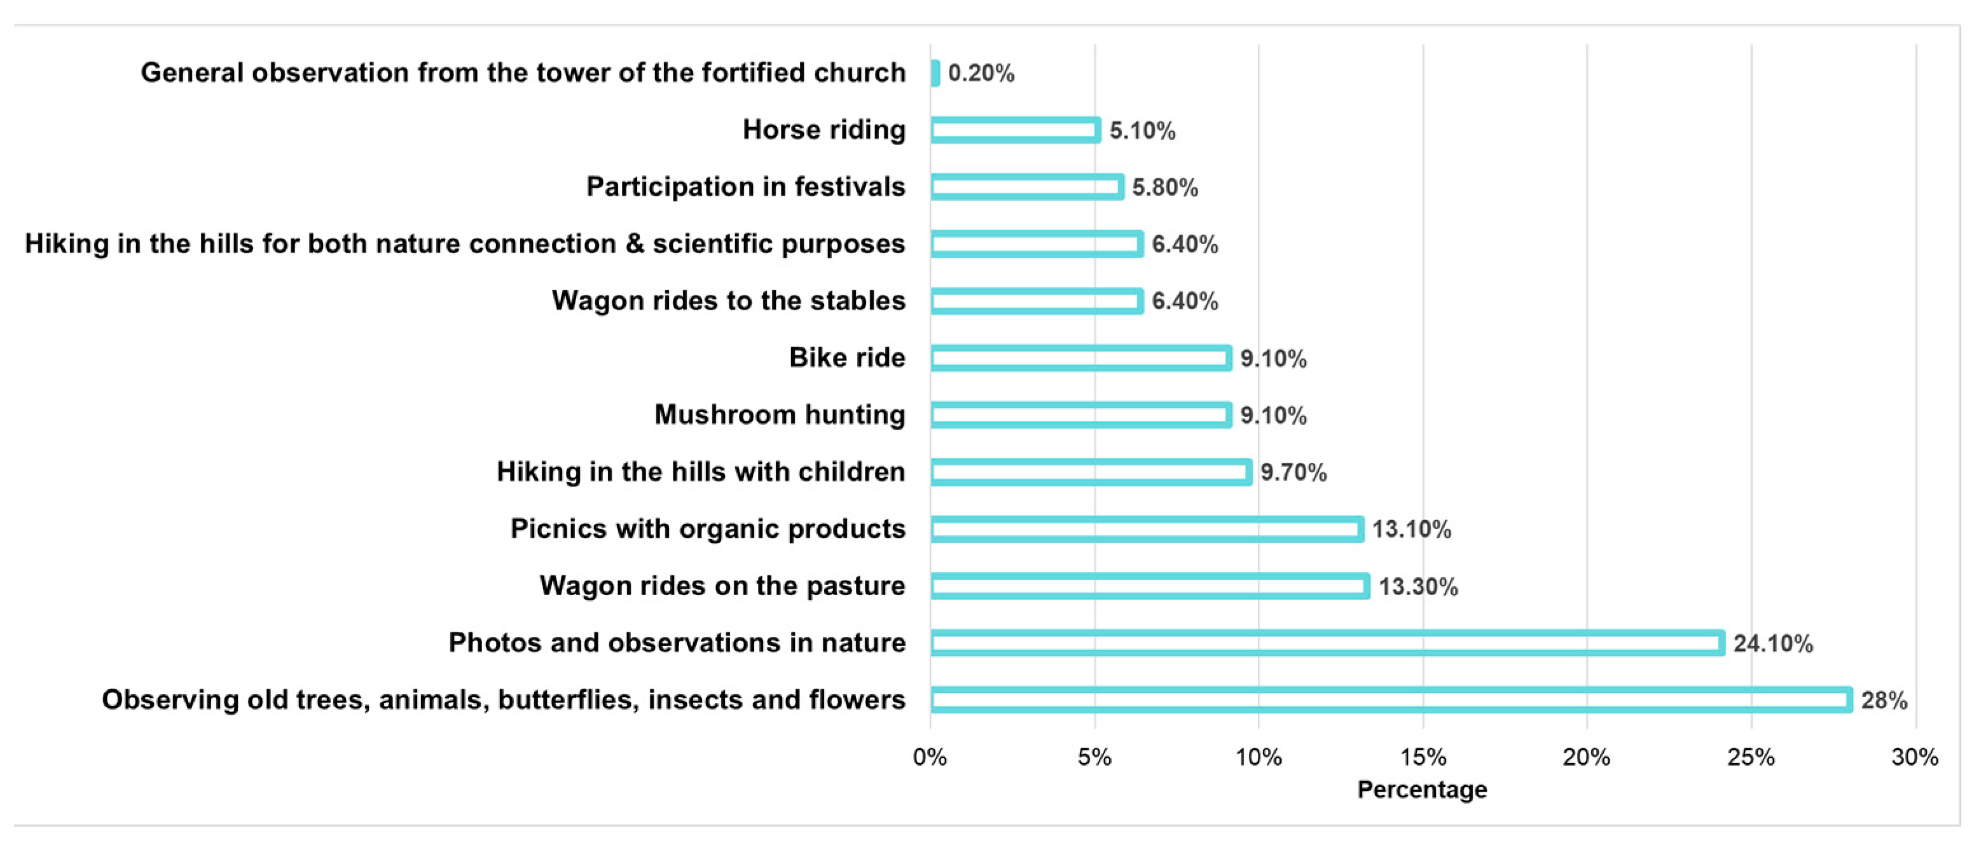Viewport: 1979px width, 845px height.
Task: Click the Horse riding bar
Action: pos(1015,130)
